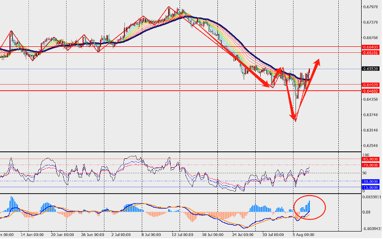The width and height of the screenshot is (383, 239).
Task: Click the 0.63140 price axis label
Action: point(370,130)
